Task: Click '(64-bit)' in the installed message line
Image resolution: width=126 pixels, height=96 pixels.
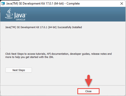Action: [x=52, y=27]
